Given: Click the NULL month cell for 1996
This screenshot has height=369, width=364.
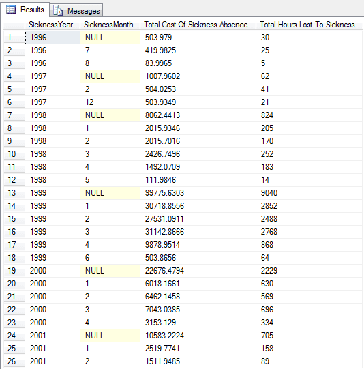Looking at the screenshot, I should 110,38.
